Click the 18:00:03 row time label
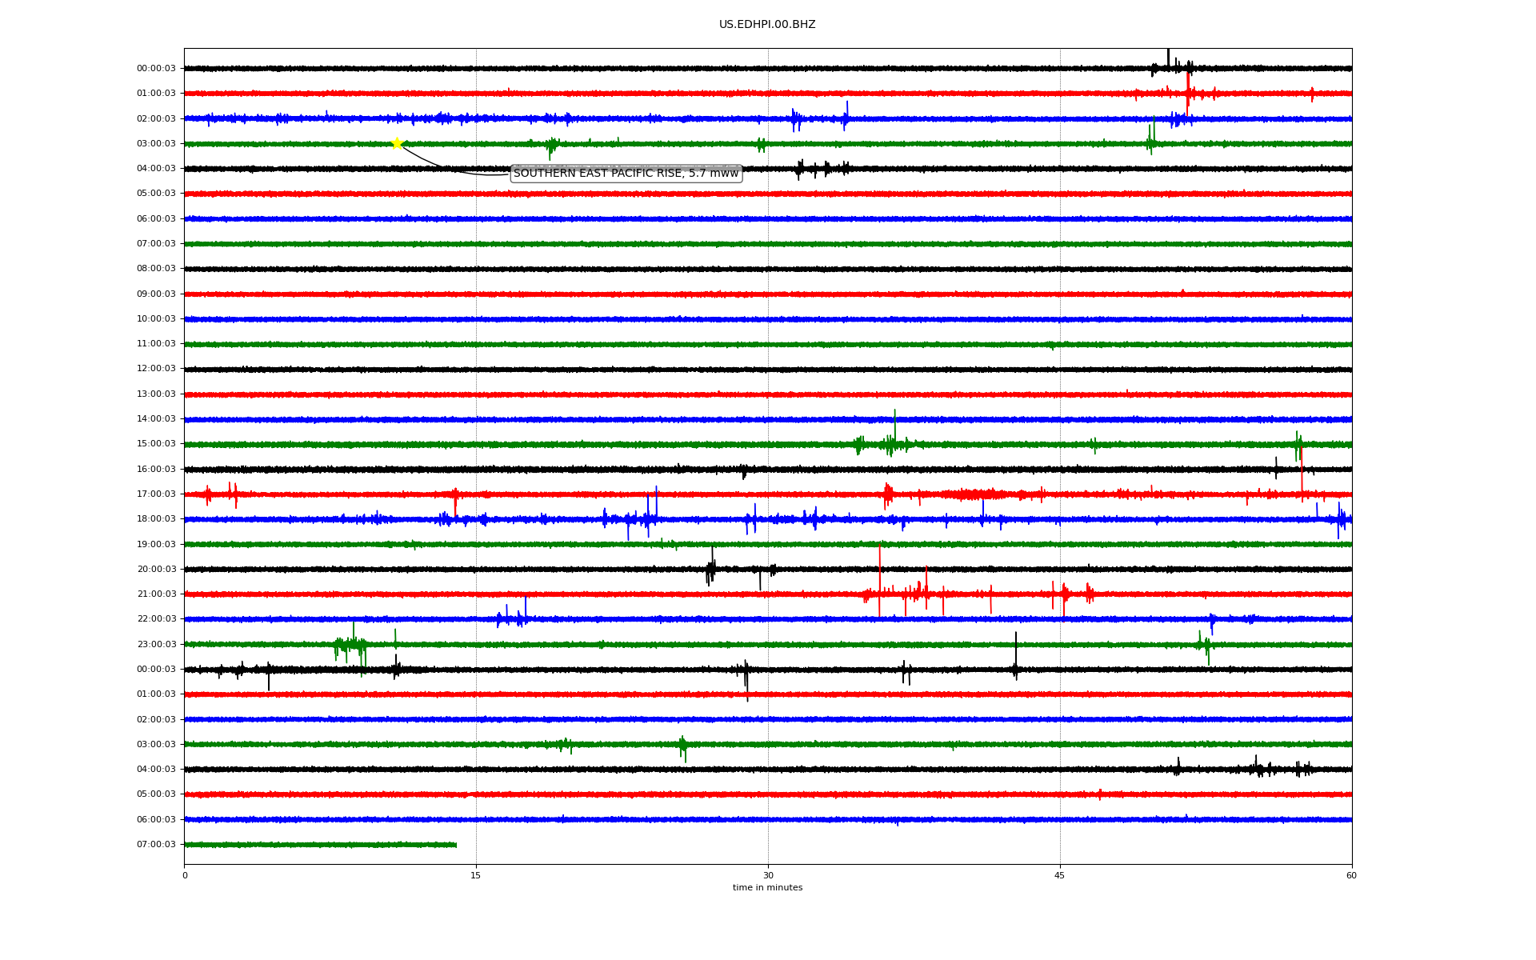 tap(156, 519)
